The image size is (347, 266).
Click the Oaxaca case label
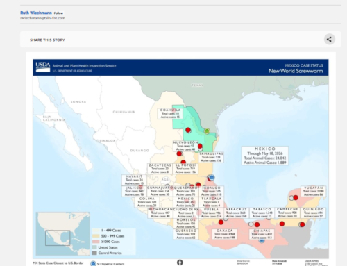pyautogui.click(x=224, y=234)
